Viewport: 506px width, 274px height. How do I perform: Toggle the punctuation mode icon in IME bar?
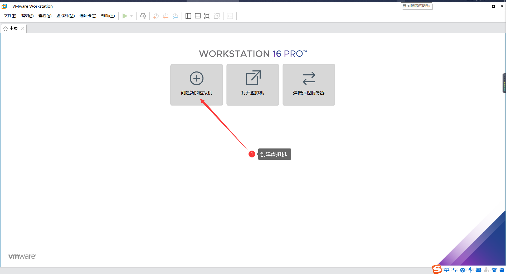pyautogui.click(x=455, y=270)
